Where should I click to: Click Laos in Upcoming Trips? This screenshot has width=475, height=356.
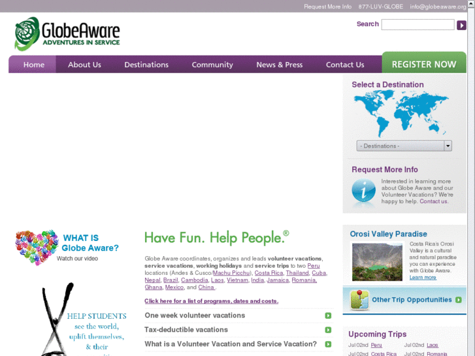pyautogui.click(x=433, y=345)
